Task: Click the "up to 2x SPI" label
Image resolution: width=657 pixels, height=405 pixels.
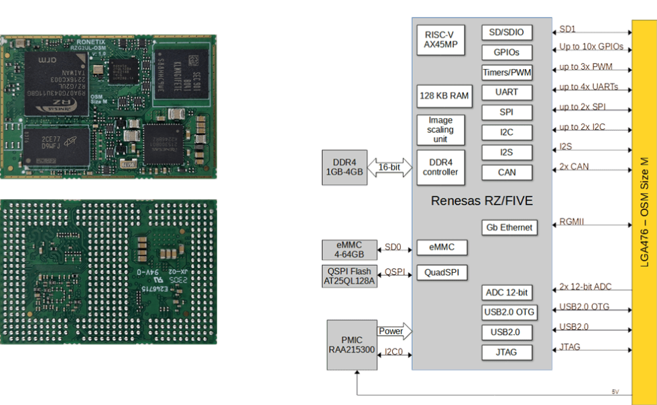Action: point(583,107)
